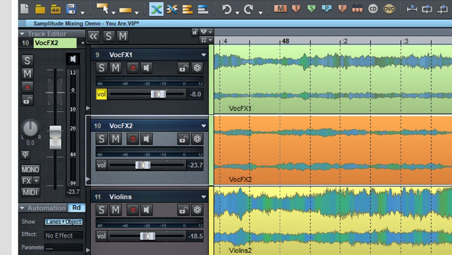Arm record on the VocFX2 track
Screen dimensions: 452x255
coord(133,139)
